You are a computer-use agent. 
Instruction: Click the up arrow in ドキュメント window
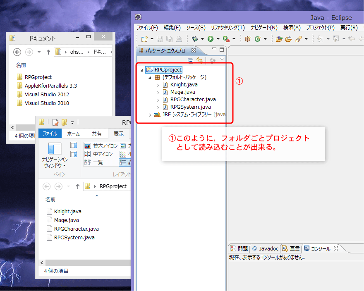(48, 52)
